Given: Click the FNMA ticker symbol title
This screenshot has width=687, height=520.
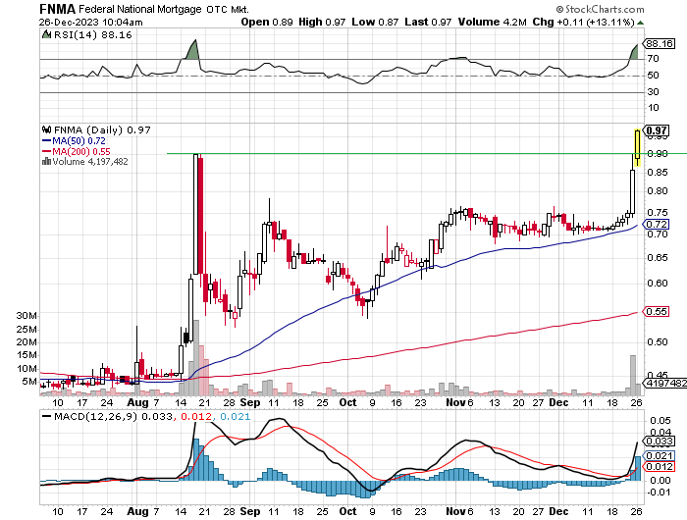Looking at the screenshot, I should coord(57,9).
